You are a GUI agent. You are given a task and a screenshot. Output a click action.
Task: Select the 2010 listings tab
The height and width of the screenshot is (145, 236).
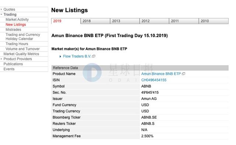[x=214, y=21]
